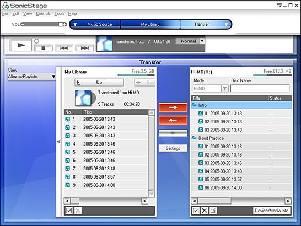Open compact mode window button in title bar
The width and height of the screenshot is (301, 226).
tap(279, 5)
